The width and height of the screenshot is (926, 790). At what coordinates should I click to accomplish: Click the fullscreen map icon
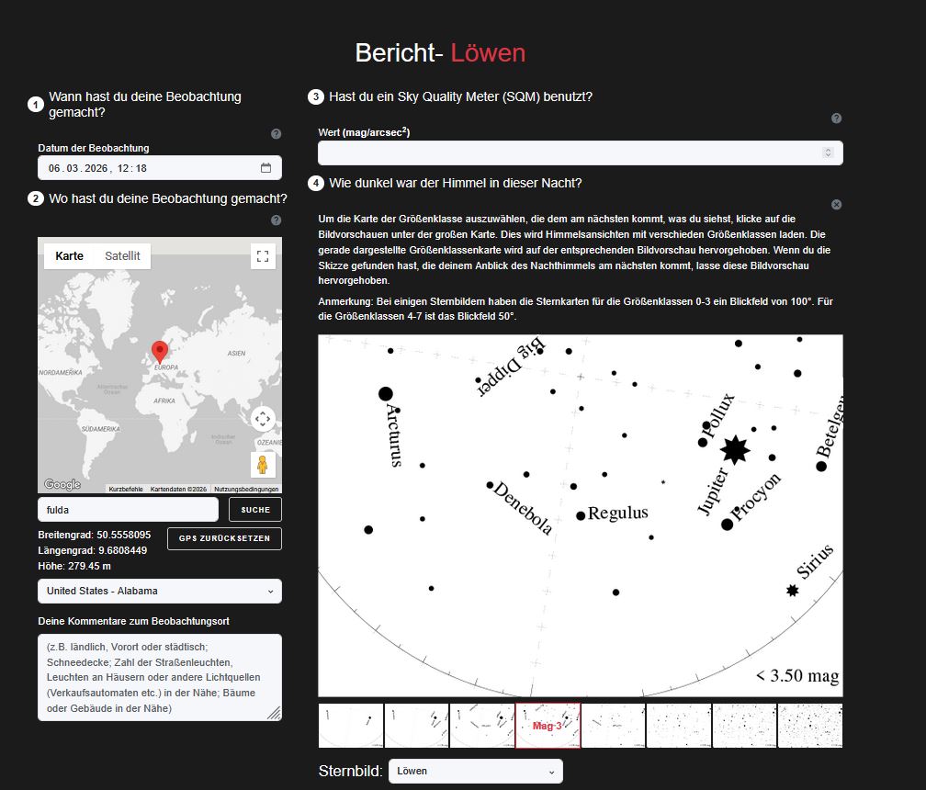(263, 256)
